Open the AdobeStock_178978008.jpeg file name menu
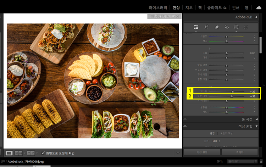 [x=26, y=162]
